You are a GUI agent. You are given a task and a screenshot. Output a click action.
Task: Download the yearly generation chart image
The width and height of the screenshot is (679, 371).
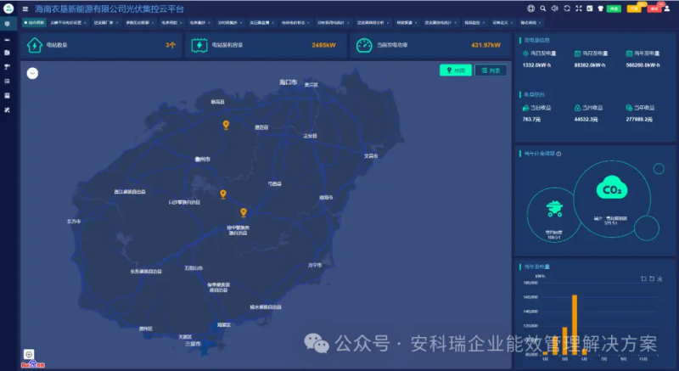(x=660, y=278)
